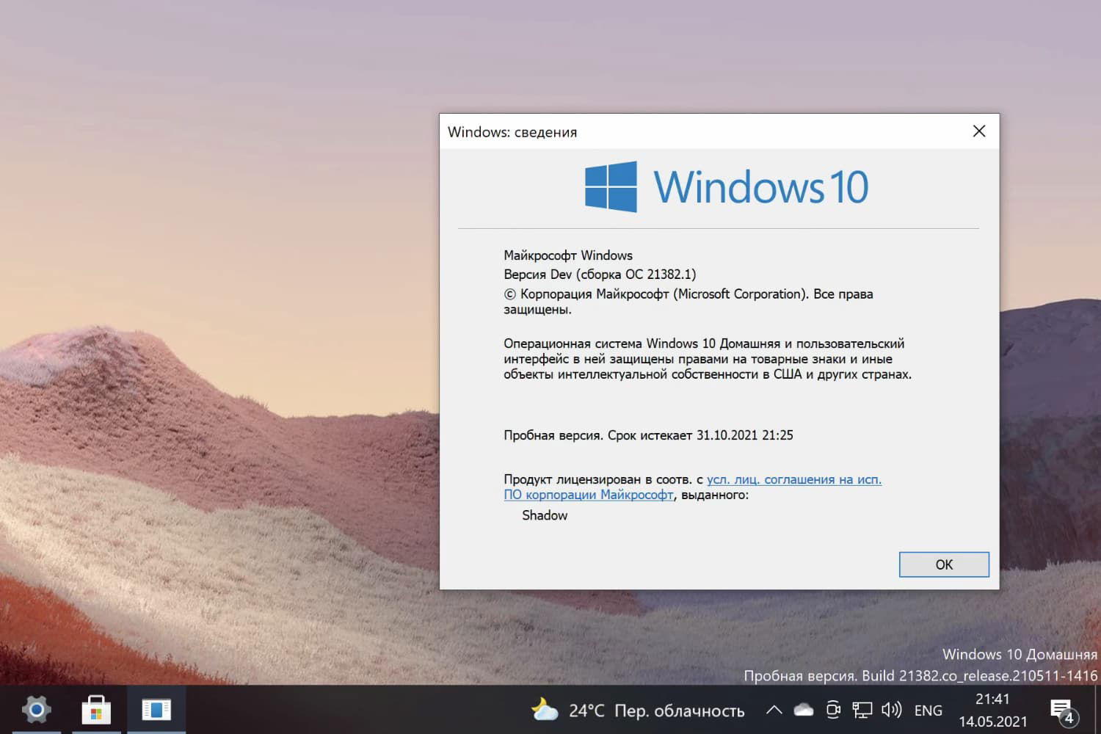Close the 'Windows: сведения' dialog
Viewport: 1101px width, 734px height.
979,131
